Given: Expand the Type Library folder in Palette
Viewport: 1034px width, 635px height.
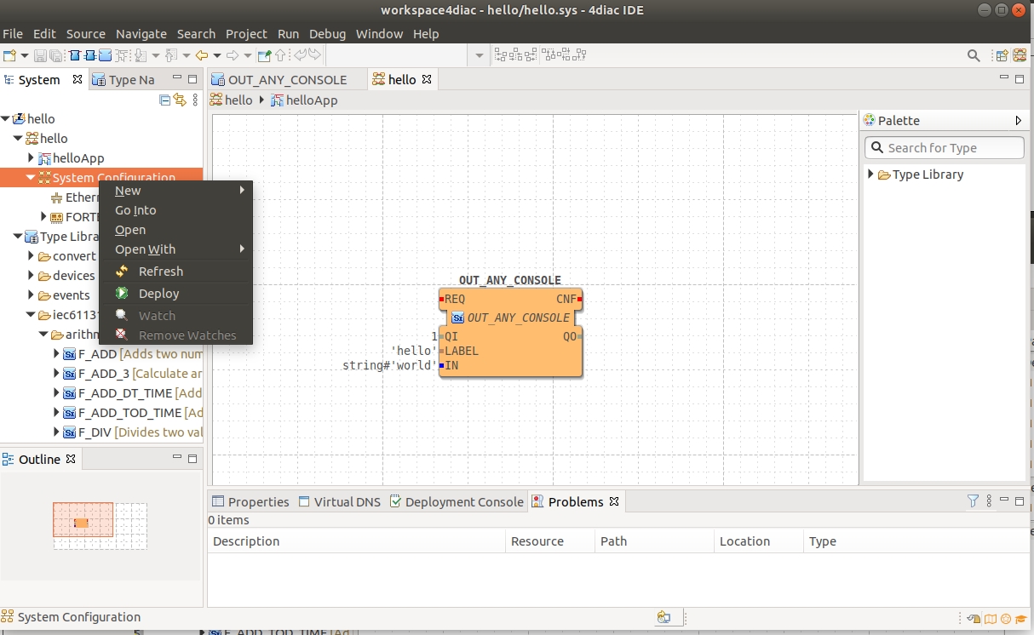Looking at the screenshot, I should (x=871, y=174).
